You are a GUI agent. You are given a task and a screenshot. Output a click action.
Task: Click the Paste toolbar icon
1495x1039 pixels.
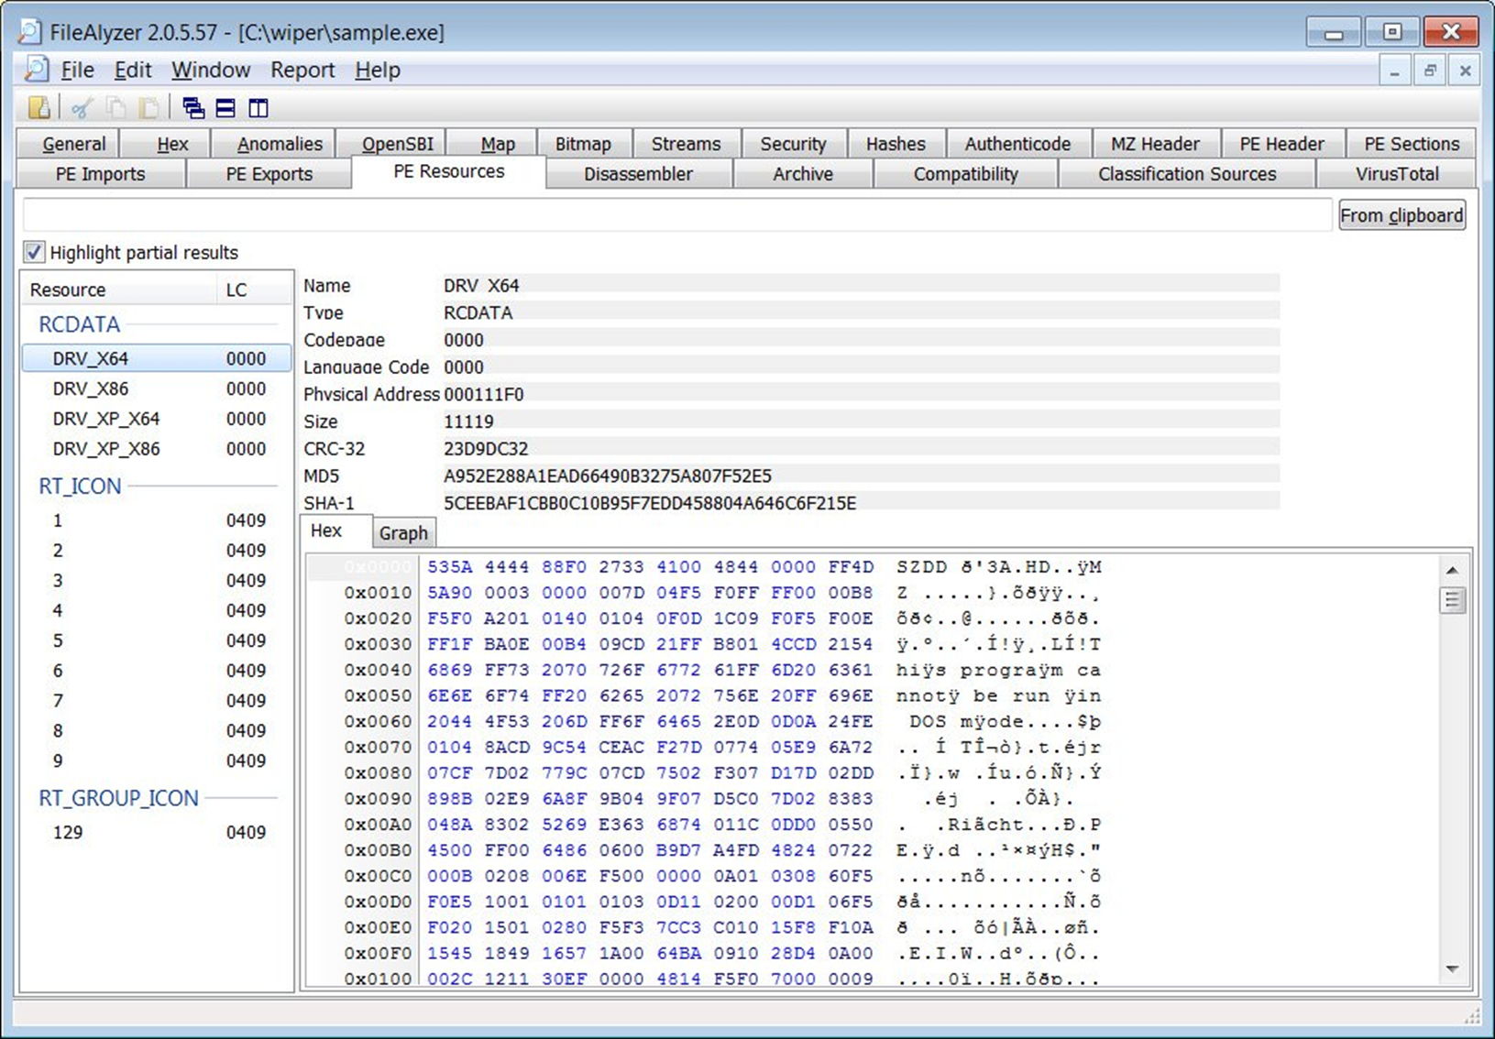[148, 108]
